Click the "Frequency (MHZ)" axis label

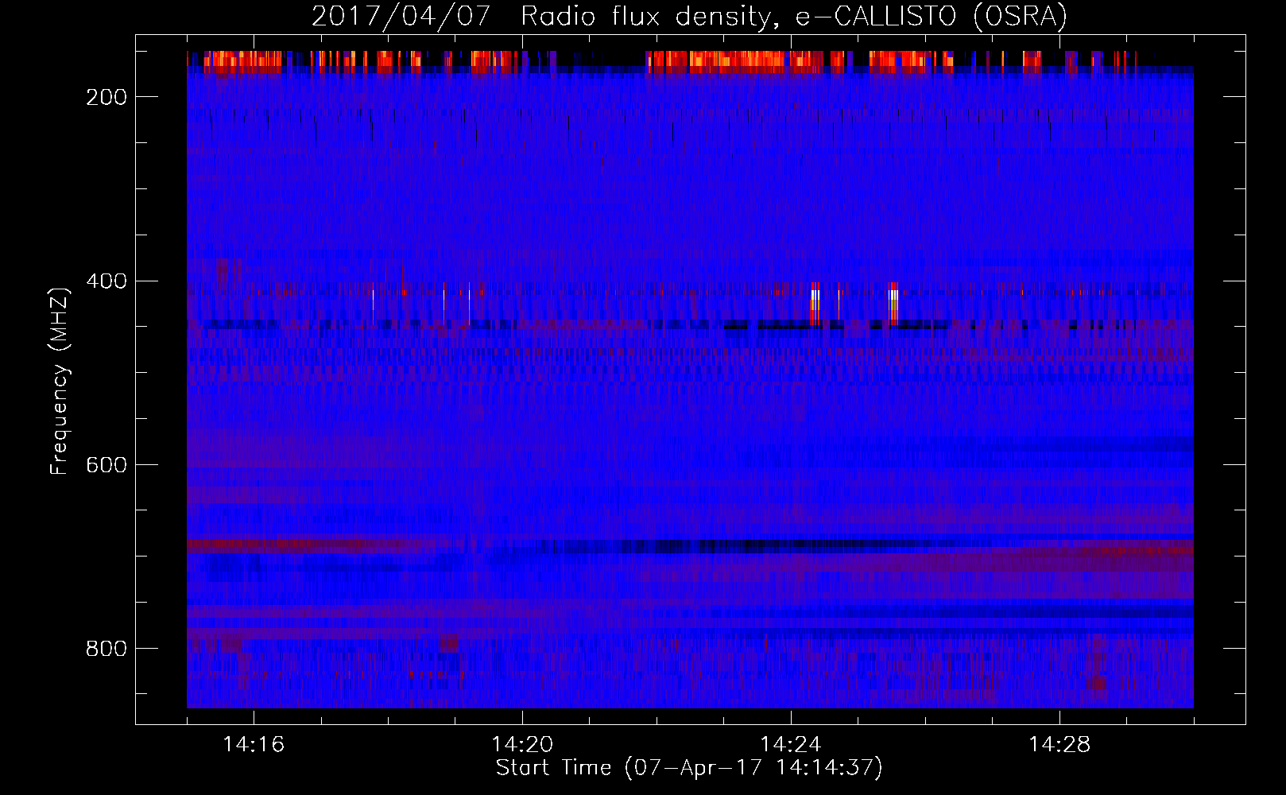click(60, 381)
